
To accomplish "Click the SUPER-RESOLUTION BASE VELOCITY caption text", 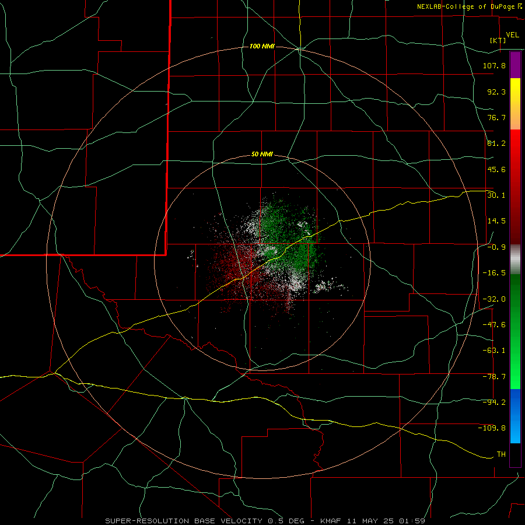I will (184, 521).
